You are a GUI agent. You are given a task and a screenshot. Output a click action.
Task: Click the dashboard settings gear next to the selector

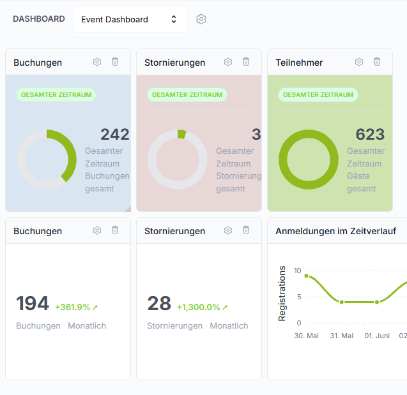pyautogui.click(x=201, y=19)
